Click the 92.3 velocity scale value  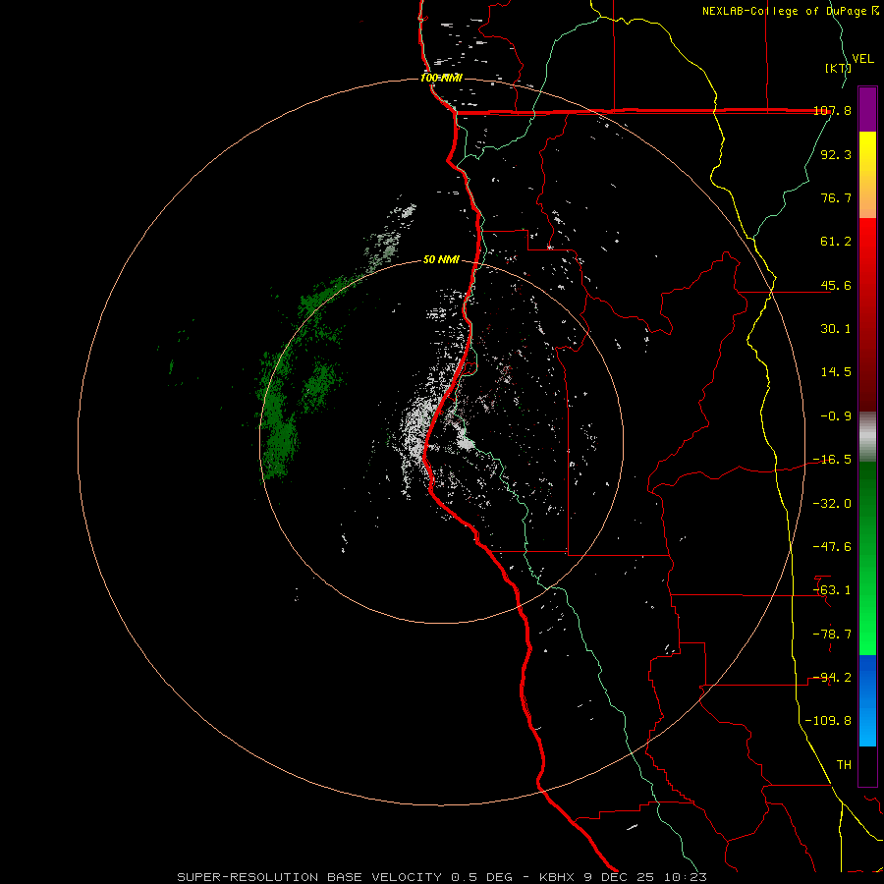click(836, 154)
